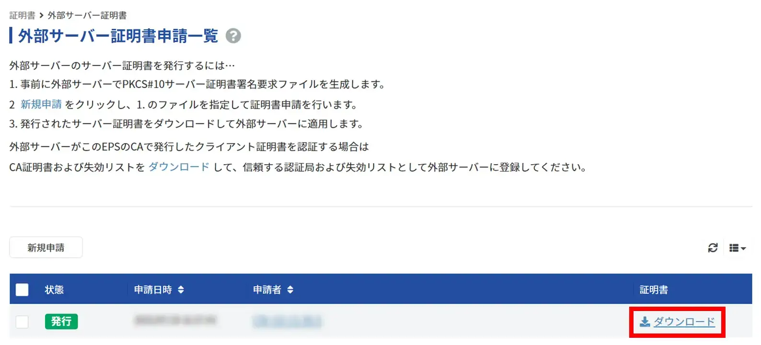Click the 証明書 column header
The image size is (761, 345).
coord(654,289)
